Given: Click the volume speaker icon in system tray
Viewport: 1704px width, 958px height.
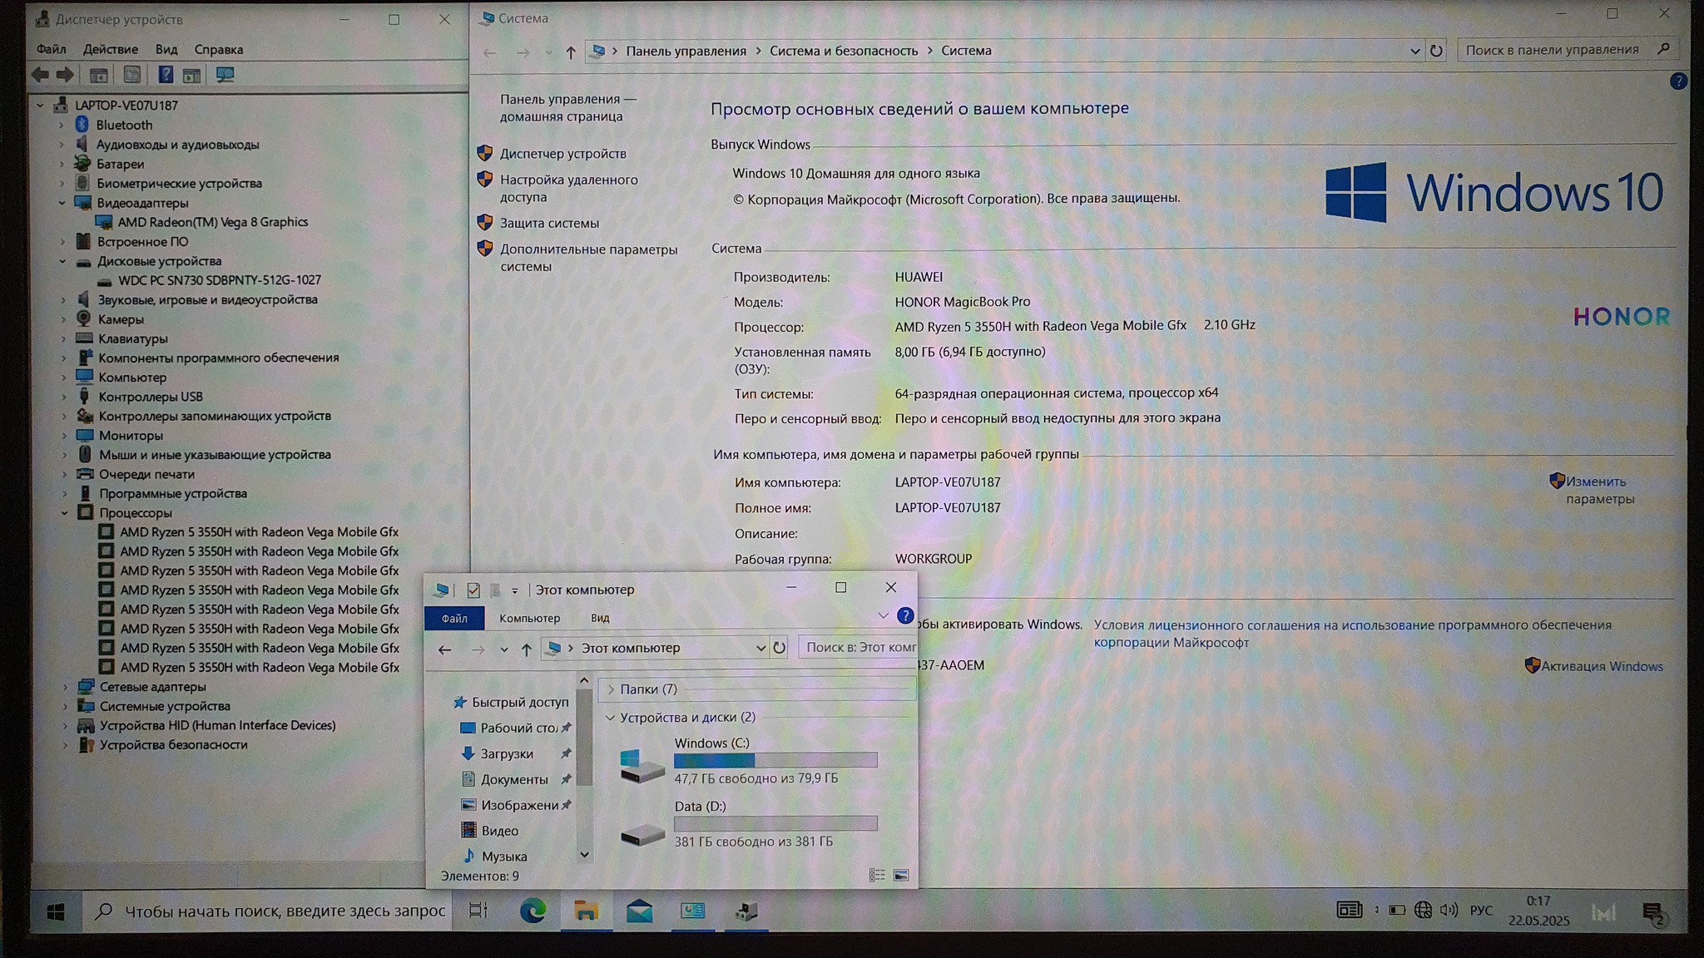Looking at the screenshot, I should coord(1449,911).
